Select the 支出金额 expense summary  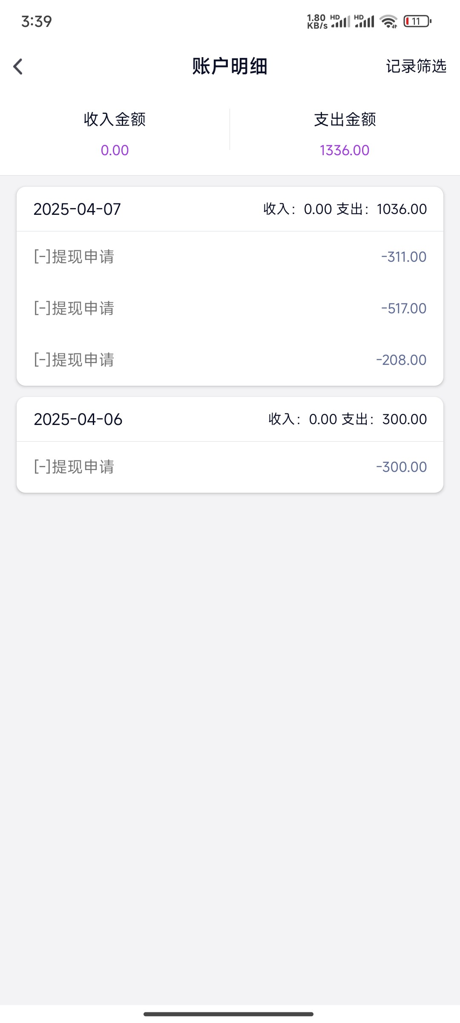click(x=345, y=119)
